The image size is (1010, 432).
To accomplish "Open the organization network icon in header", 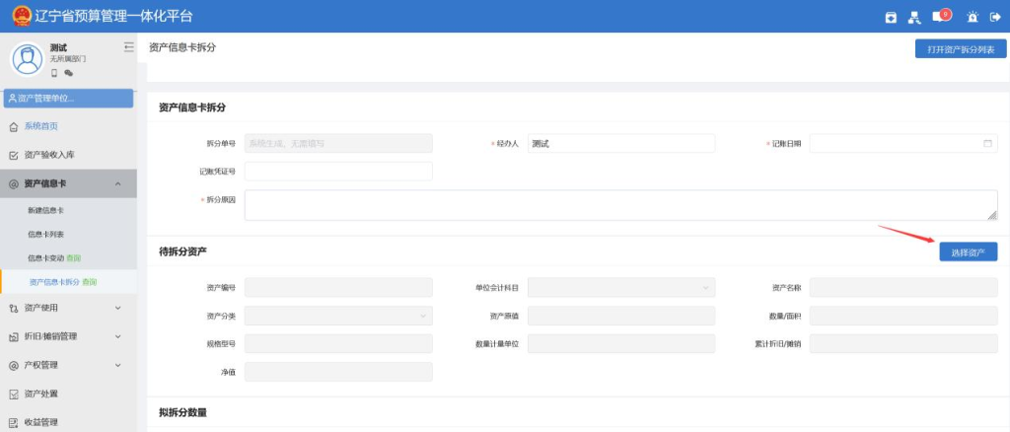I will pyautogui.click(x=914, y=18).
